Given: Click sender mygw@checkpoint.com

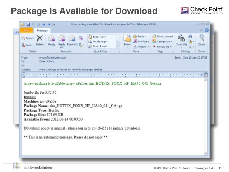Looking at the screenshot, I should pyautogui.click(x=52, y=57).
